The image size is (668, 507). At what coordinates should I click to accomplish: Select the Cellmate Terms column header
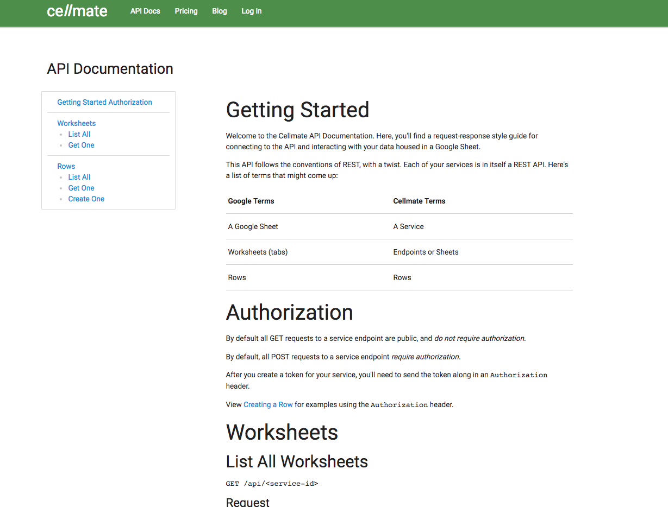click(x=419, y=201)
